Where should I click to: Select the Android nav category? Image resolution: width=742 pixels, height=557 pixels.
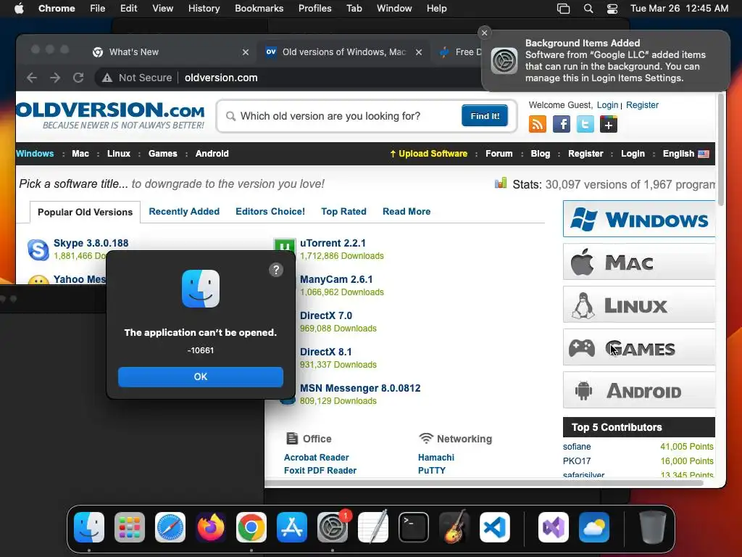212,154
